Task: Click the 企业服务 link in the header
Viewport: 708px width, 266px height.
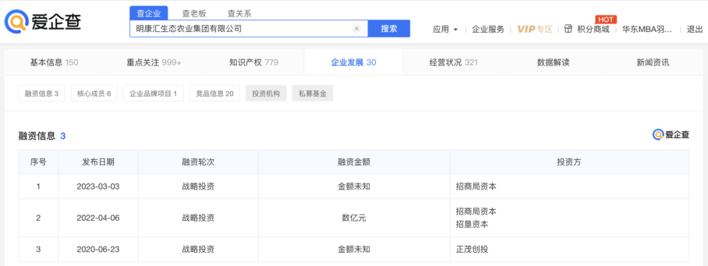Action: click(x=488, y=29)
